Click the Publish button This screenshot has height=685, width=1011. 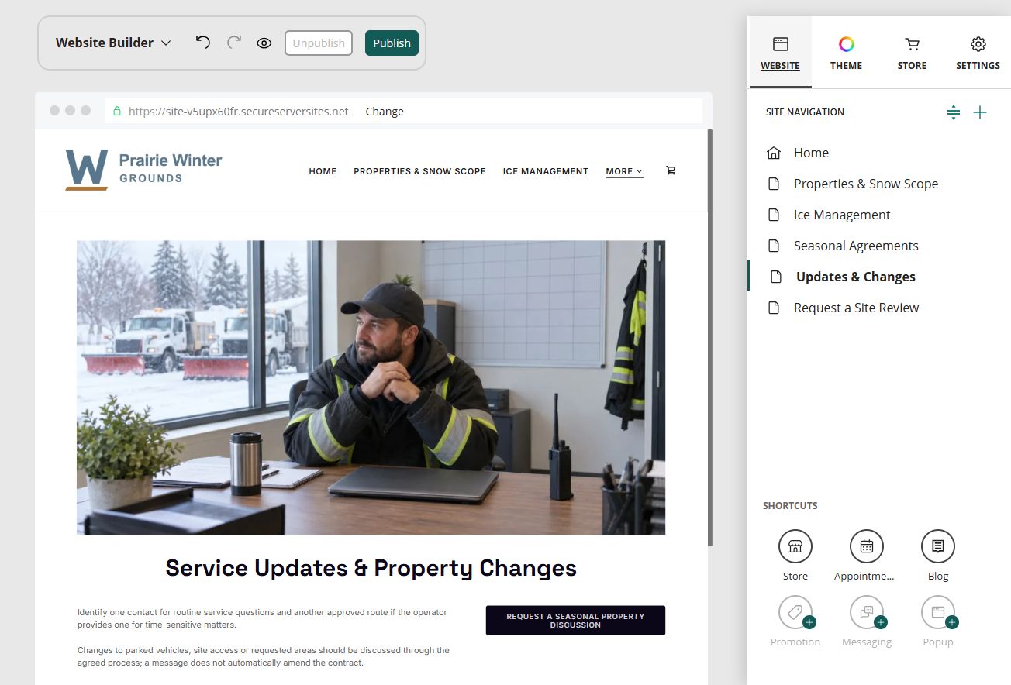coord(392,43)
